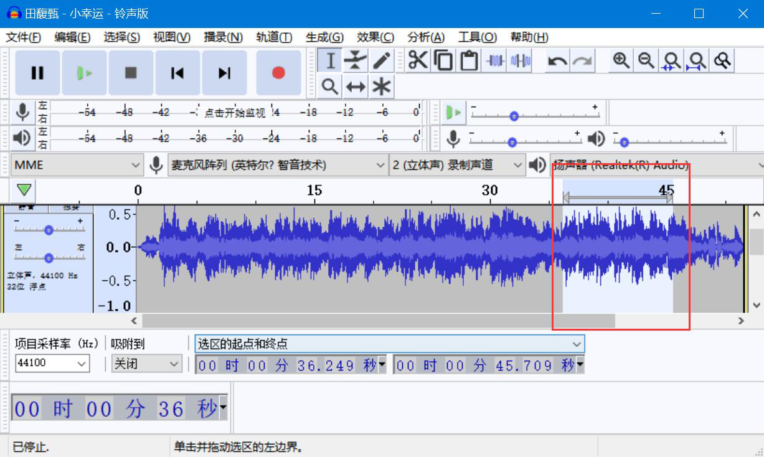This screenshot has height=457, width=764.
Task: Click the Trim audio outside selection icon
Action: click(495, 61)
